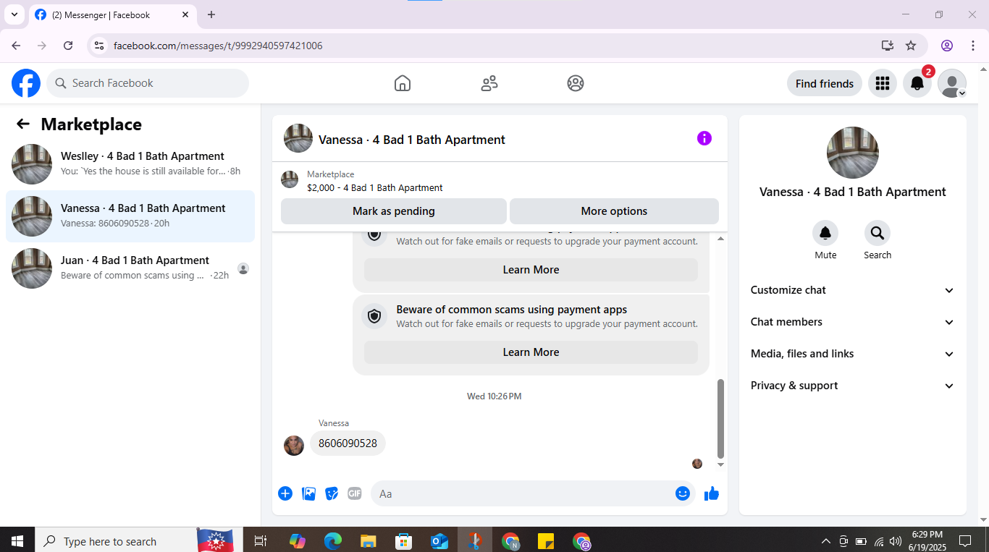Open the $2,000 Marketplace listing link
Image resolution: width=989 pixels, height=552 pixels.
pyautogui.click(x=375, y=187)
